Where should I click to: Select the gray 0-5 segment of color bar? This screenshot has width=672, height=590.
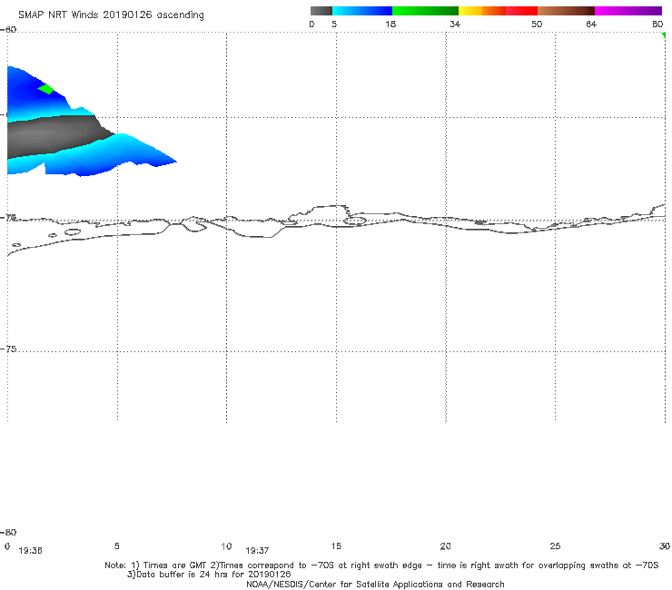coord(321,11)
